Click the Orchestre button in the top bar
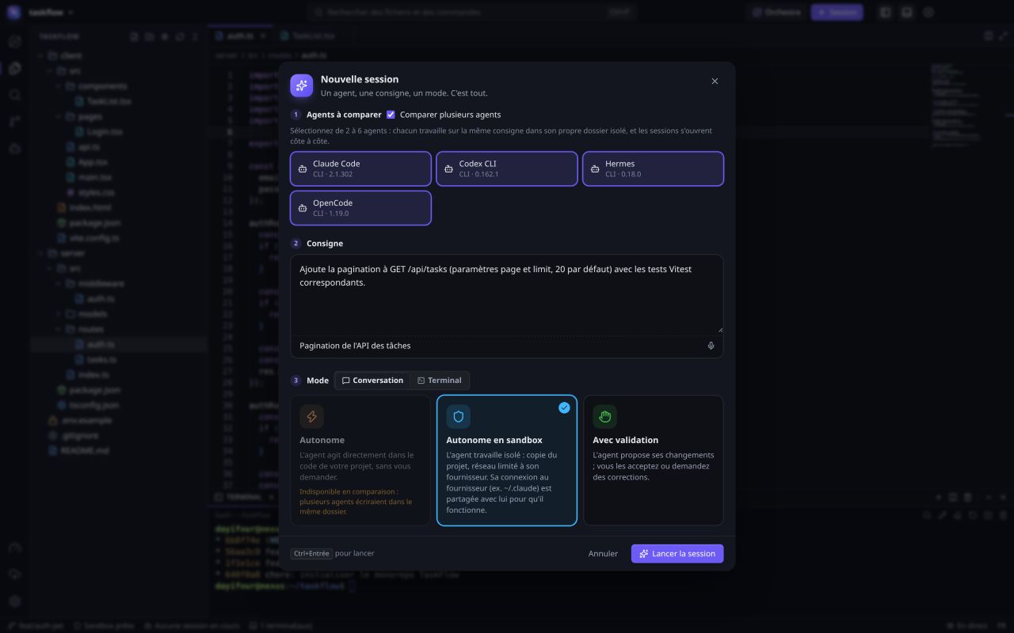 [776, 13]
